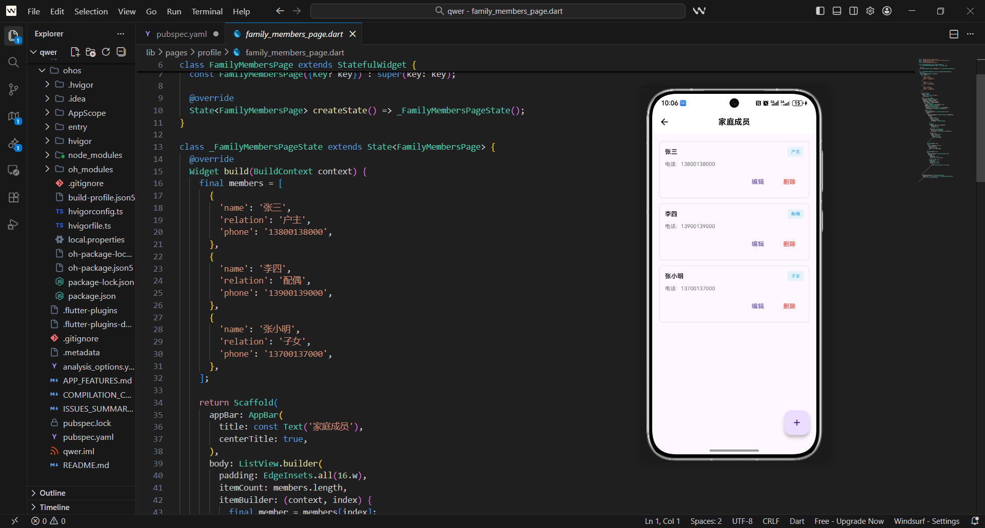Toggle the bottom panel
The width and height of the screenshot is (985, 528).
[837, 11]
